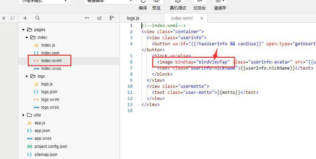Image resolution: width=316 pixels, height=159 pixels.
Task: Hide the file panel with the collapse-left icon
Action: click(x=112, y=18)
